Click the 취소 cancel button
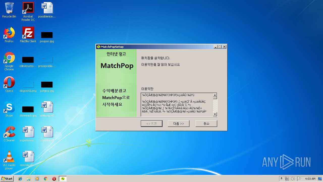323x182 pixels. point(206,124)
